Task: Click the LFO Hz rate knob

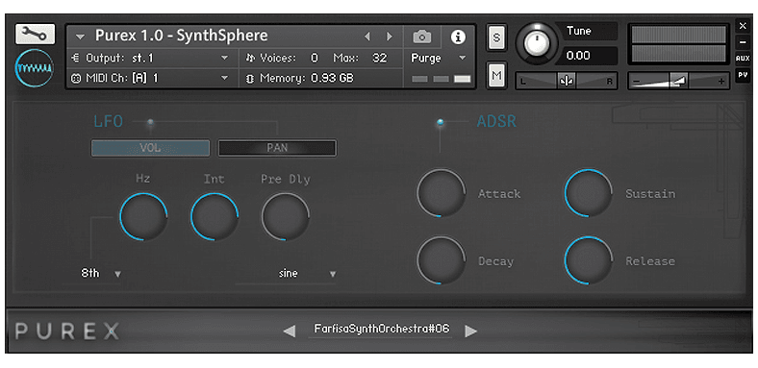Action: click(x=143, y=217)
